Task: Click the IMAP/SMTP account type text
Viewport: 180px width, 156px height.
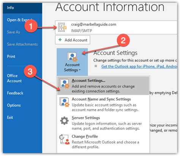Action: (82, 31)
